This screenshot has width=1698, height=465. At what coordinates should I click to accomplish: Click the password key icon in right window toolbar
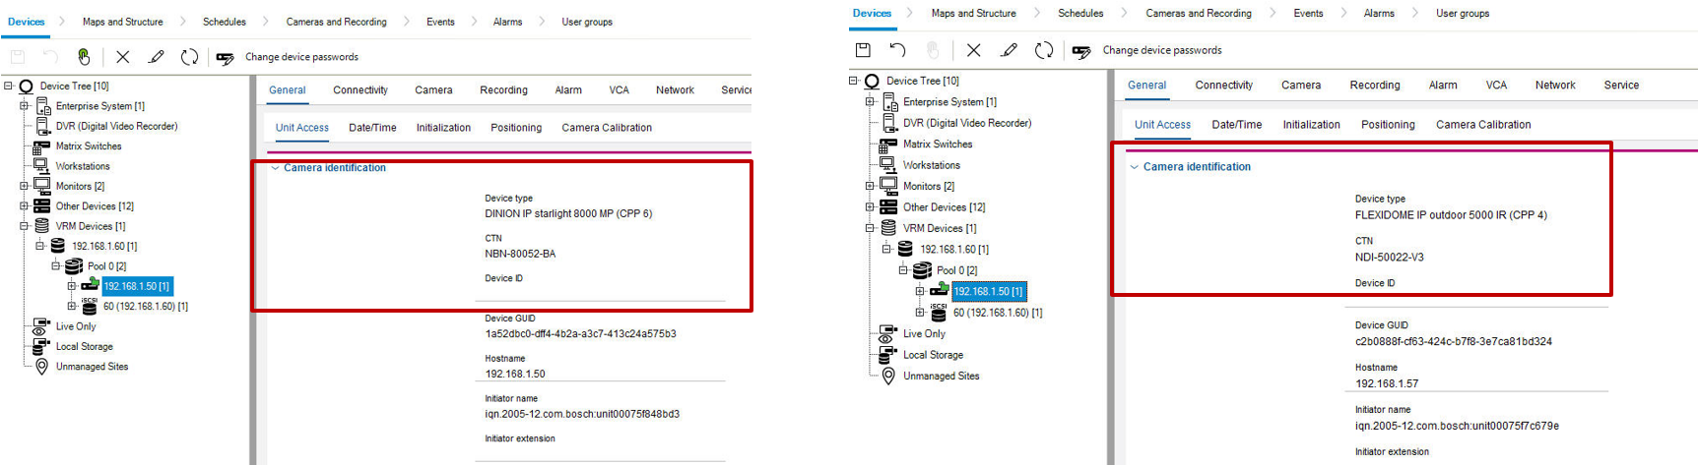tap(1081, 51)
